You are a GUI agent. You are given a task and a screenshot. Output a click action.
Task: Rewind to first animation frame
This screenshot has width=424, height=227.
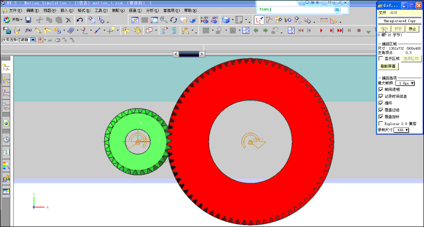point(301,31)
